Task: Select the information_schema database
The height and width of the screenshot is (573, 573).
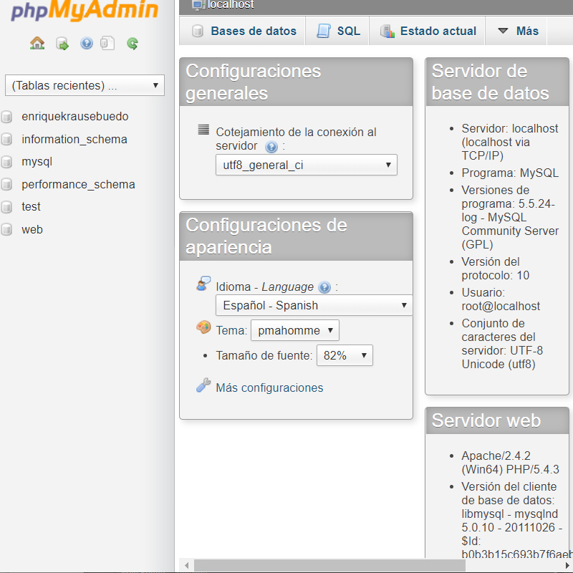Action: coord(74,139)
